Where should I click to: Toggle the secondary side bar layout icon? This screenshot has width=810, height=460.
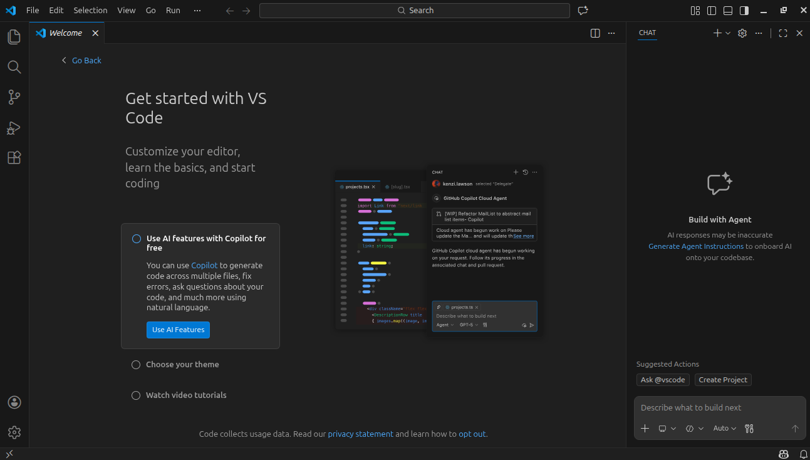point(744,11)
